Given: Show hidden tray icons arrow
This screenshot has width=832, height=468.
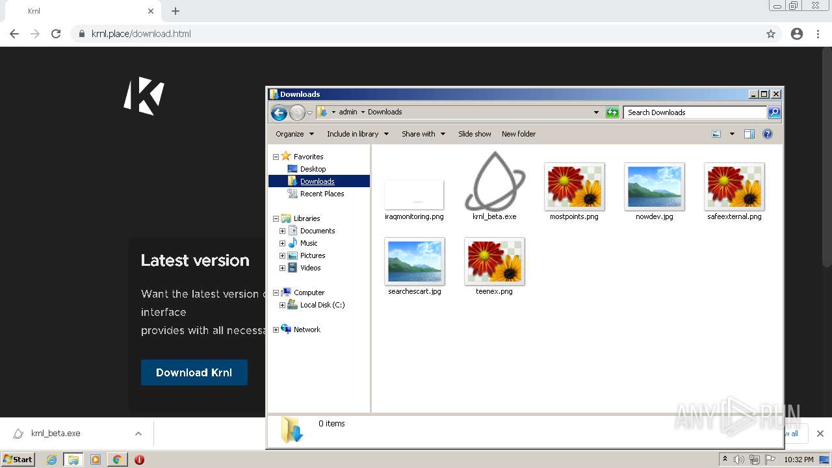Looking at the screenshot, I should click(x=725, y=460).
